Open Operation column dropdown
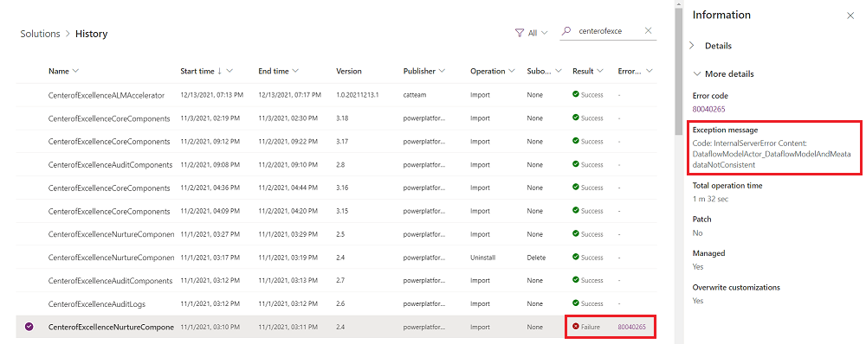The image size is (866, 344). click(512, 71)
